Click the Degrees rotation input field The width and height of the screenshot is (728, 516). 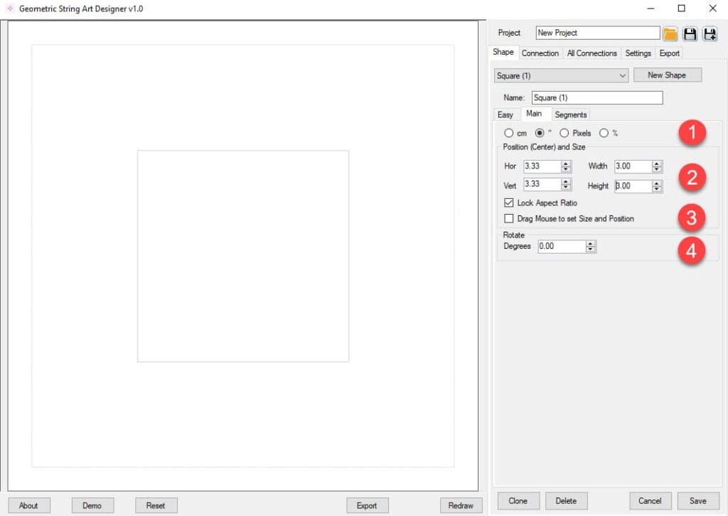point(561,247)
